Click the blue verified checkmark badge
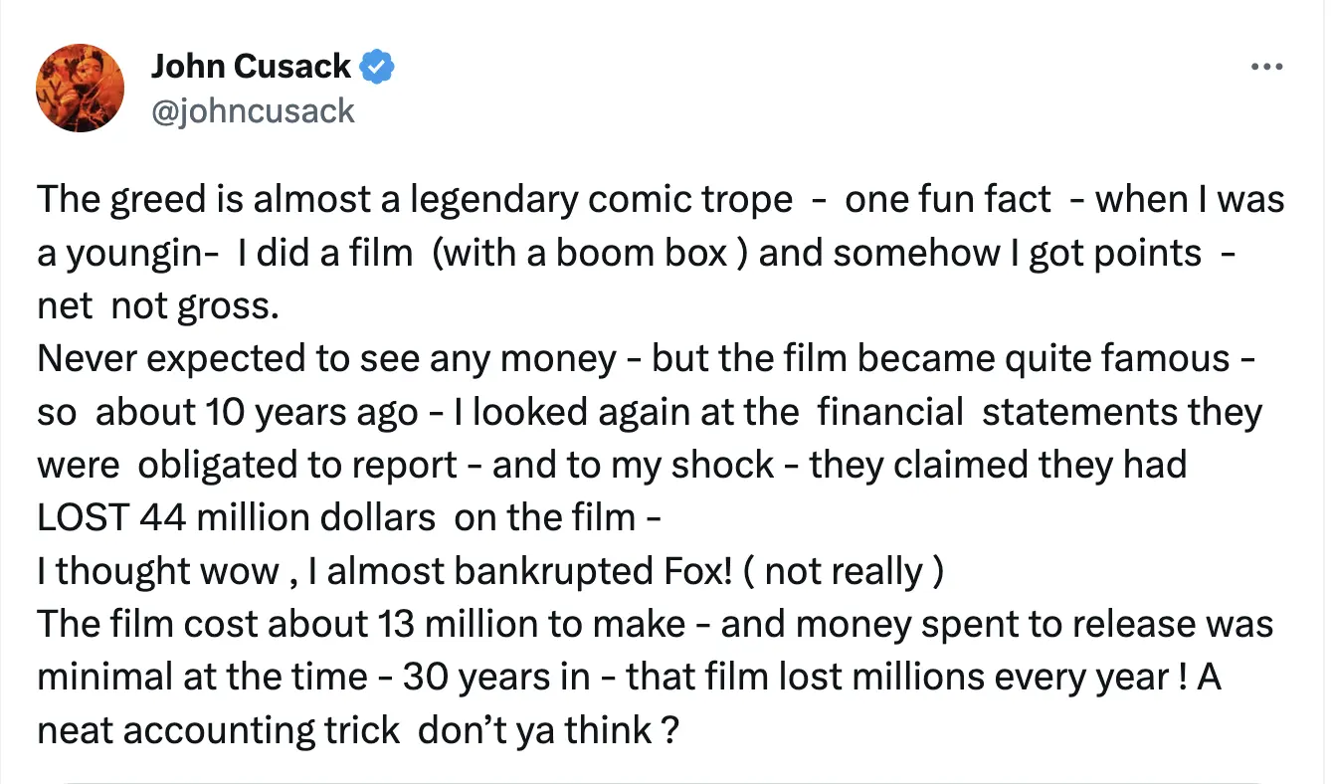The height and width of the screenshot is (784, 1331). [x=377, y=67]
